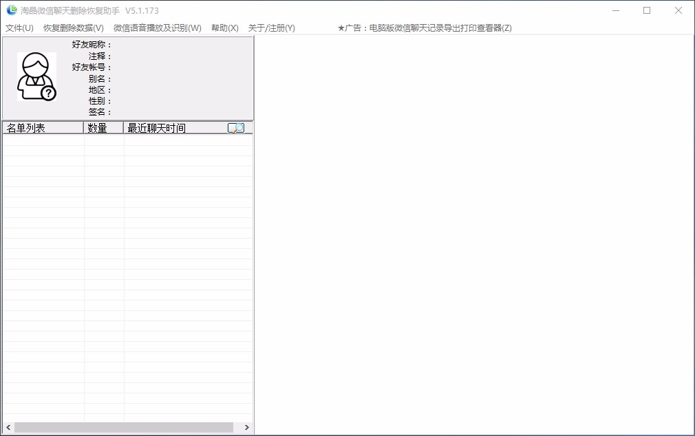
Task: Minimize the application window
Action: [x=616, y=10]
